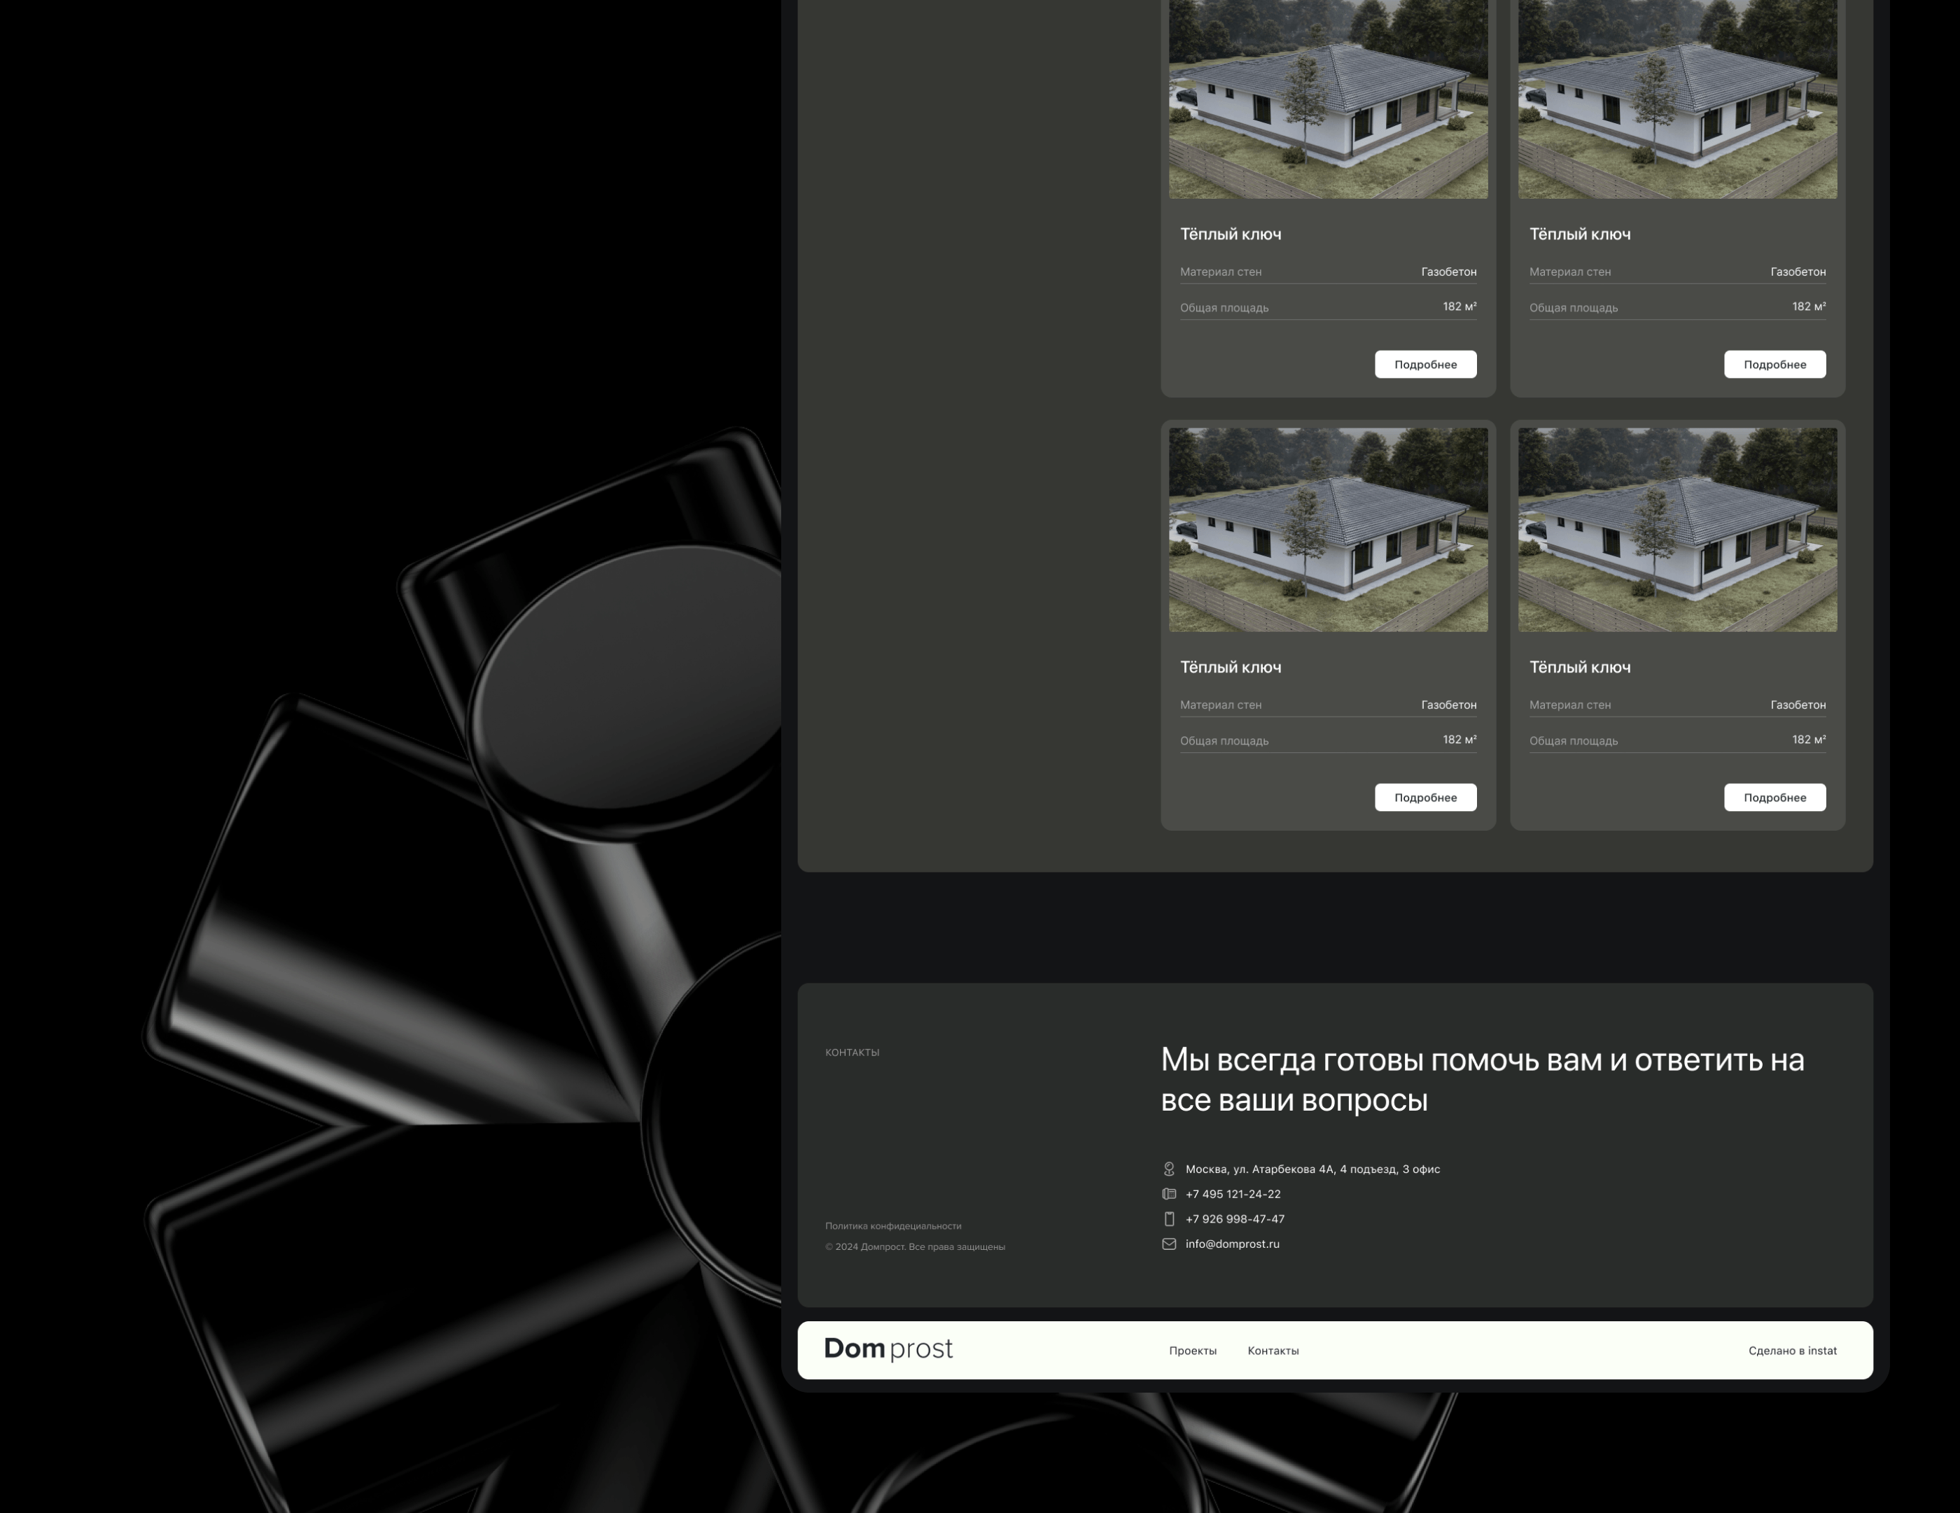Click the landline phone icon near +7 495

click(x=1168, y=1193)
